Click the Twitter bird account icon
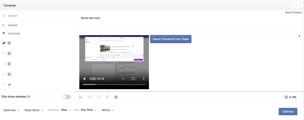Viewport: 304px width, 120px height. [9, 85]
